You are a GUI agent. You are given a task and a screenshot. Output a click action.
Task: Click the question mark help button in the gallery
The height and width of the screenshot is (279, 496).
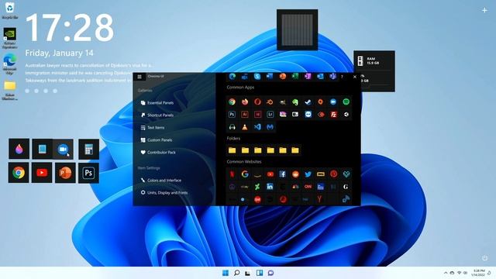pyautogui.click(x=342, y=77)
